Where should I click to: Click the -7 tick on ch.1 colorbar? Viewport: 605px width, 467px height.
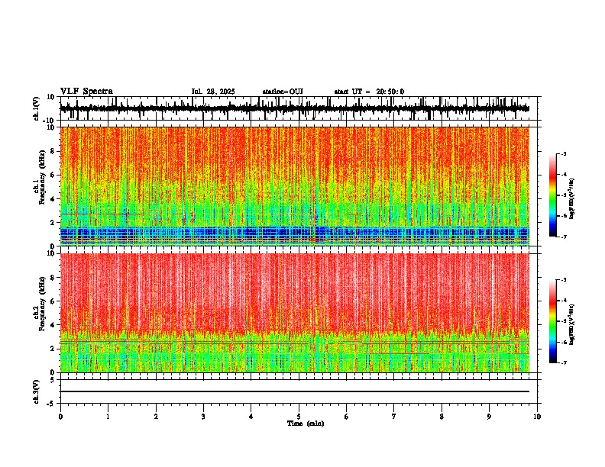[563, 237]
